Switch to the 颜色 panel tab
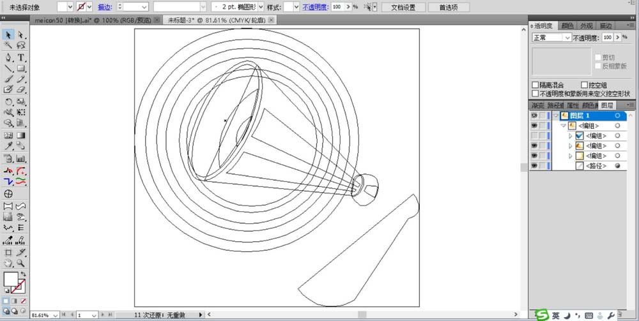639x321 pixels. [567, 26]
